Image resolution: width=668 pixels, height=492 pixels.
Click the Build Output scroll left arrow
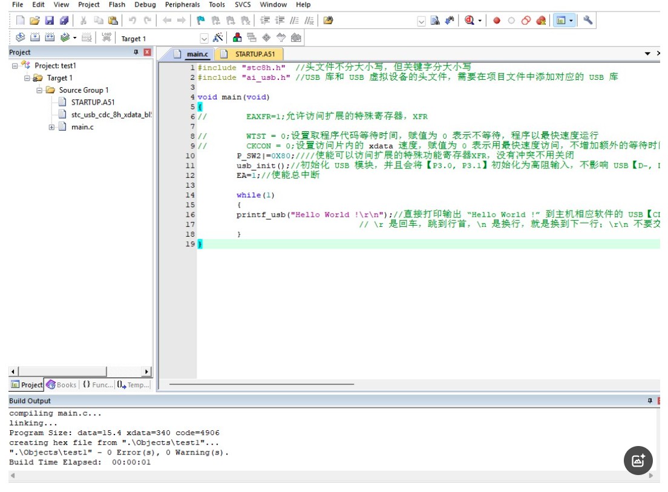tap(13, 476)
